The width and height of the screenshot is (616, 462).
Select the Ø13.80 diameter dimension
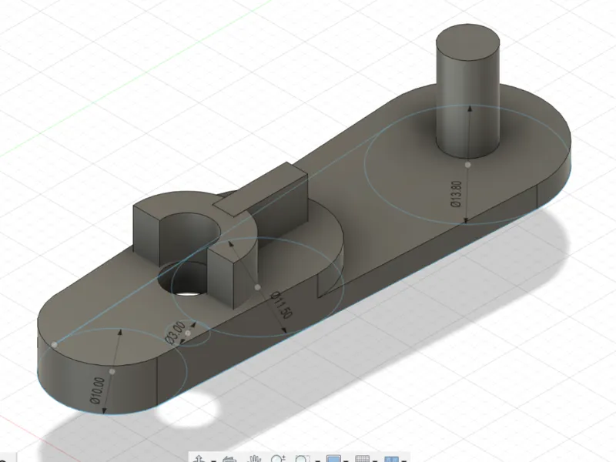point(456,194)
